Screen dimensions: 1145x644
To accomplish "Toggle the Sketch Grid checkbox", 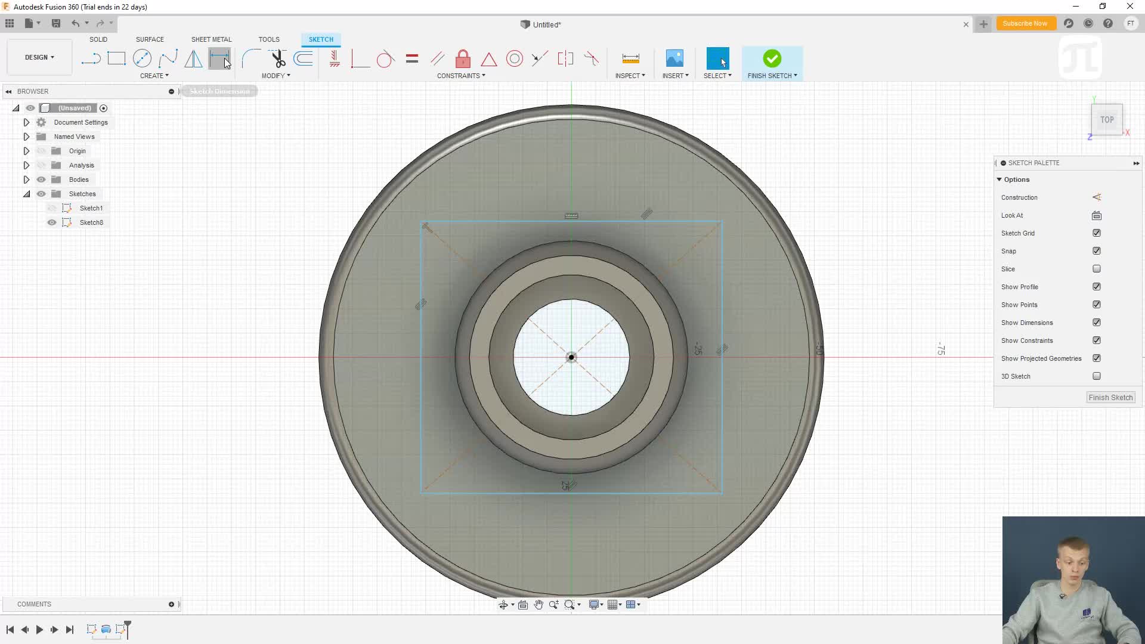I will (1097, 233).
